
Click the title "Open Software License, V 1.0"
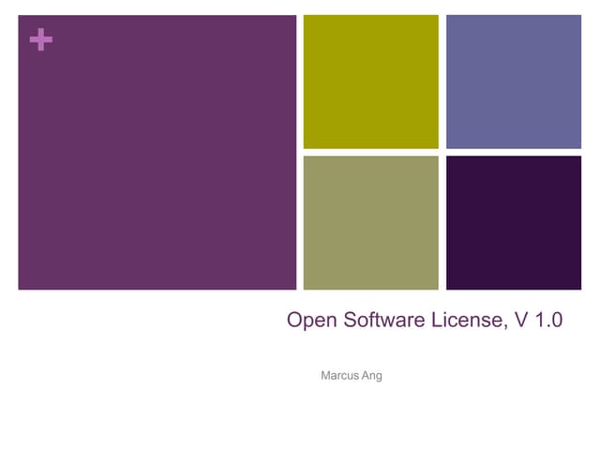tap(425, 320)
